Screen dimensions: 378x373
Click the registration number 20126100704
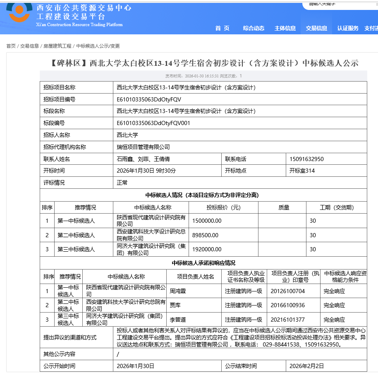(287, 291)
